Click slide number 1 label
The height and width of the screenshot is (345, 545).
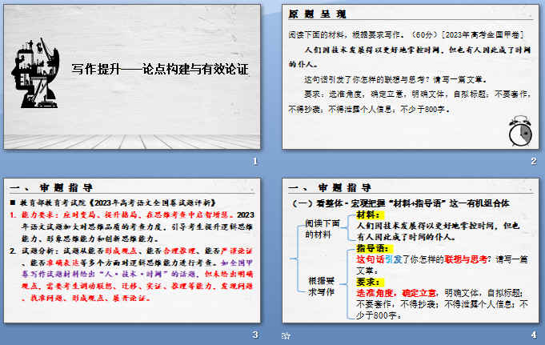click(x=254, y=162)
